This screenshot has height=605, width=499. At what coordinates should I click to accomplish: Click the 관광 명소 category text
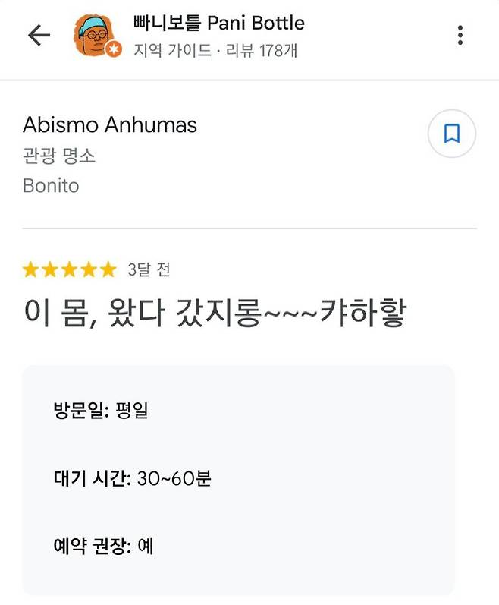click(x=59, y=156)
